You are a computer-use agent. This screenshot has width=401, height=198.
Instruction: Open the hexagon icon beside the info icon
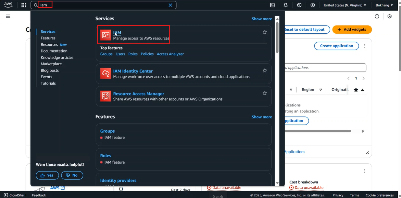click(390, 16)
